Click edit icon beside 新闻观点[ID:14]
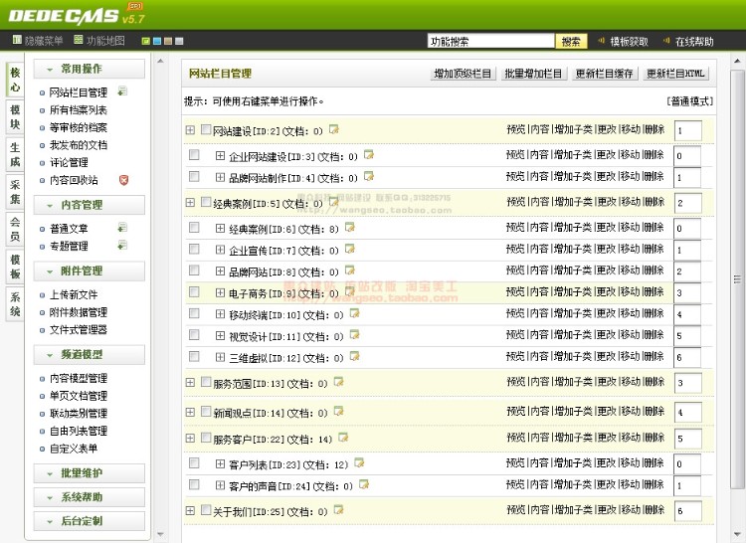This screenshot has height=543, width=746. tap(339, 412)
